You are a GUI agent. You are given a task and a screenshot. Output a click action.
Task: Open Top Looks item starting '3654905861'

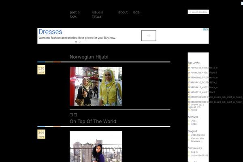coord(203,77)
